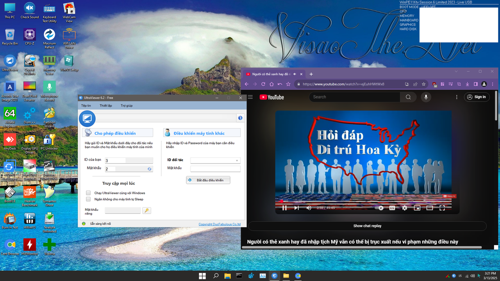Mute the tab using tab speaker icon
This screenshot has width=500, height=281.
295,74
